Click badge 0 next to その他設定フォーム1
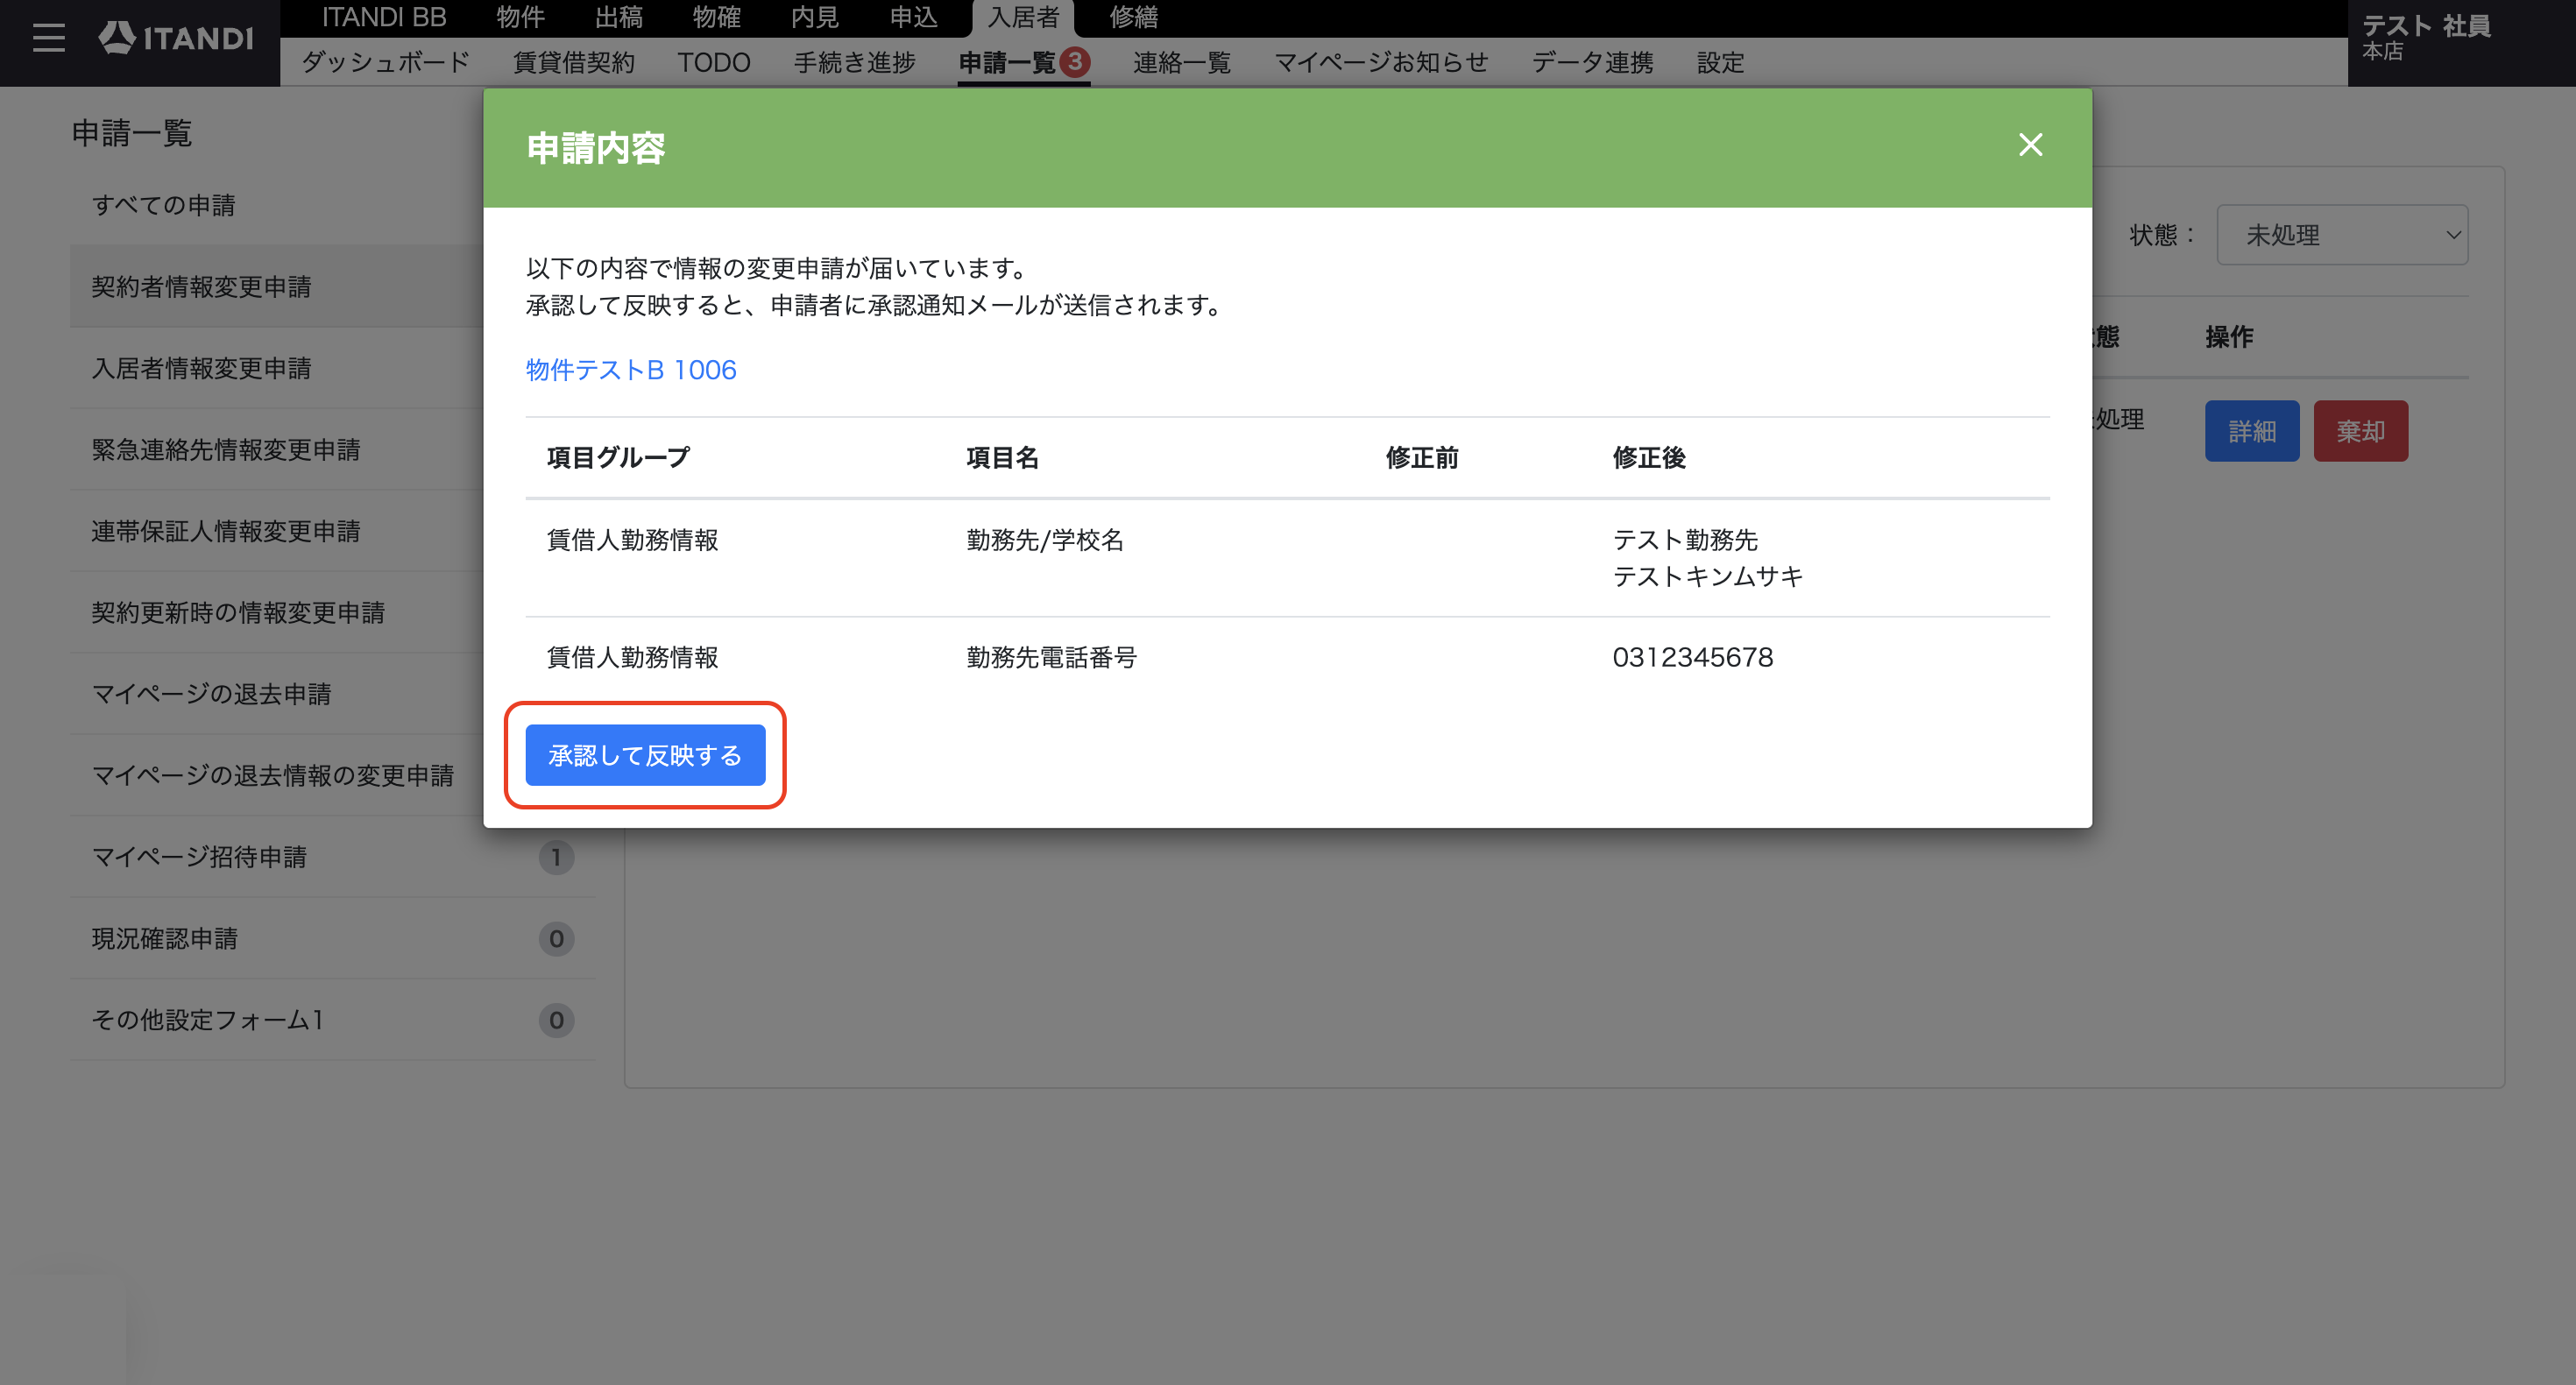This screenshot has width=2576, height=1385. tap(556, 1020)
